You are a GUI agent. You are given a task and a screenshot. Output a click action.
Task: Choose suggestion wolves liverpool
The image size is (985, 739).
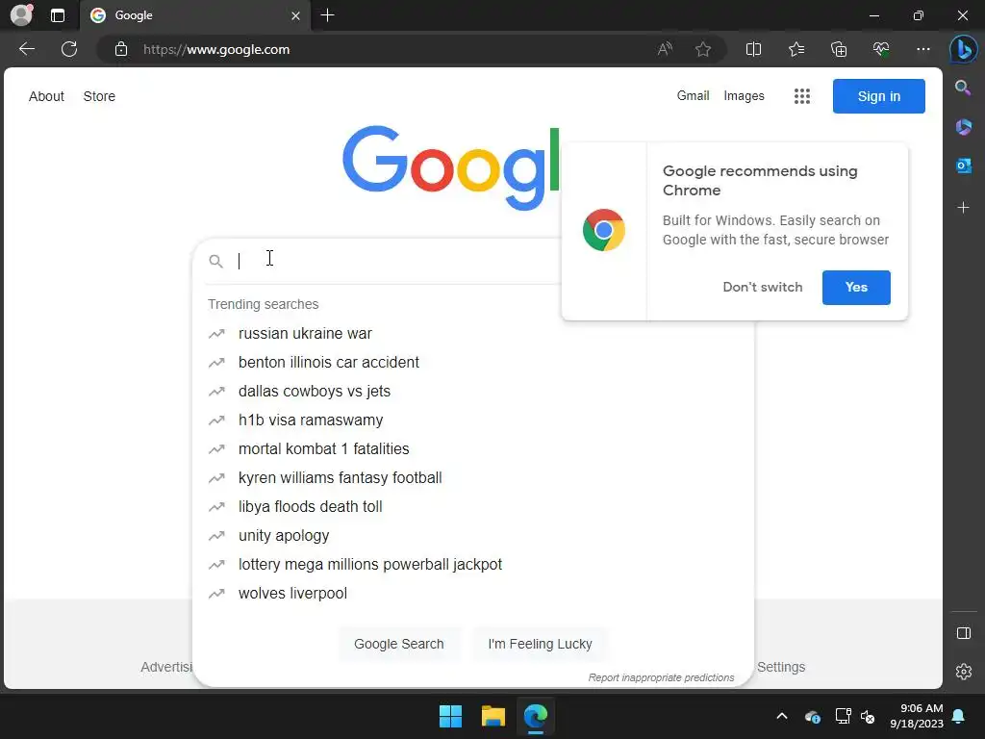(x=473, y=594)
